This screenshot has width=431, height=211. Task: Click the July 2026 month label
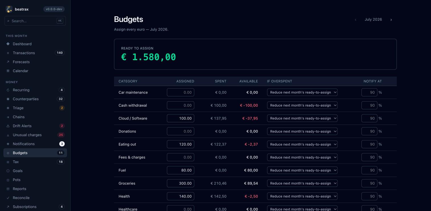click(x=373, y=19)
